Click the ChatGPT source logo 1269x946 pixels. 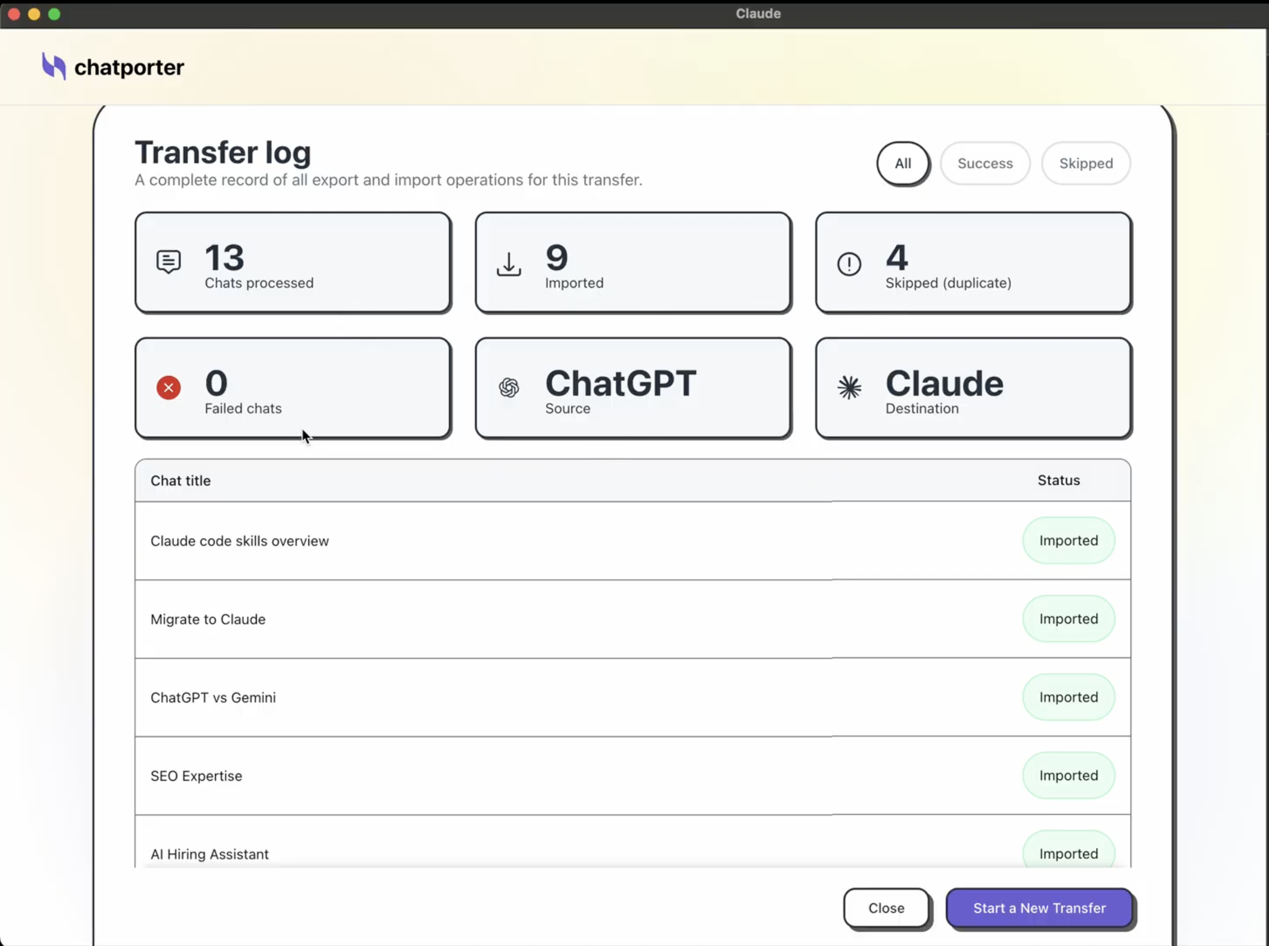[509, 388]
